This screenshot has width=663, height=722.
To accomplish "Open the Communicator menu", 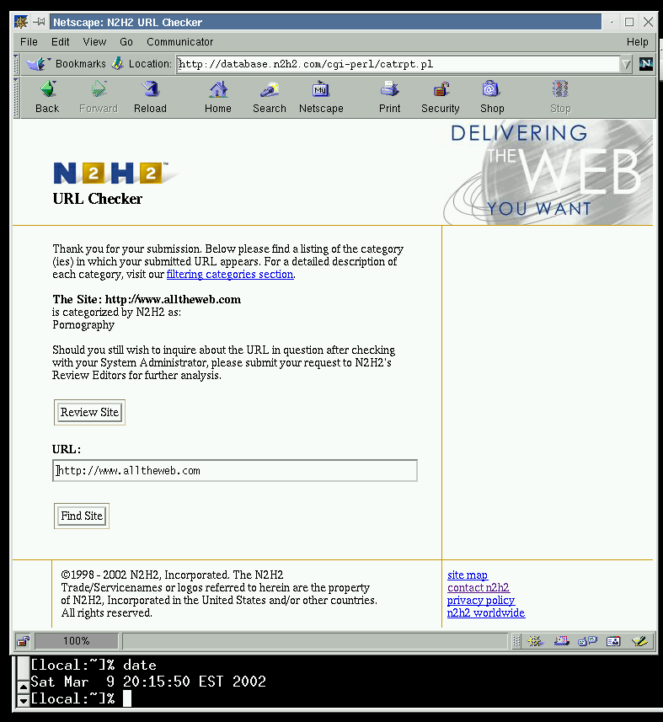I will click(x=180, y=42).
